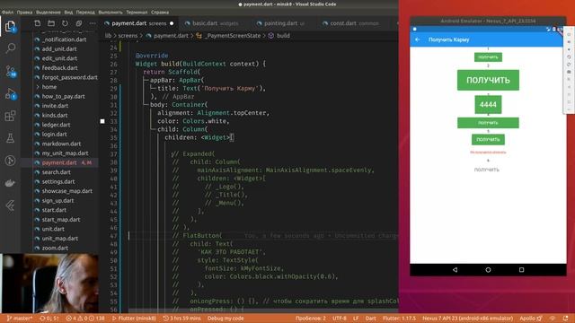Refresh the Explorer file tree
This screenshot has height=323, width=575.
[65, 23]
